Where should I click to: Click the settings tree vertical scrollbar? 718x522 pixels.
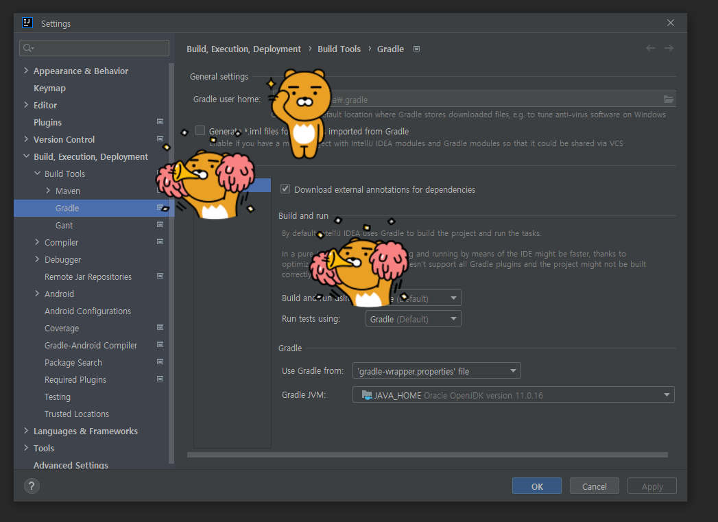point(171,263)
